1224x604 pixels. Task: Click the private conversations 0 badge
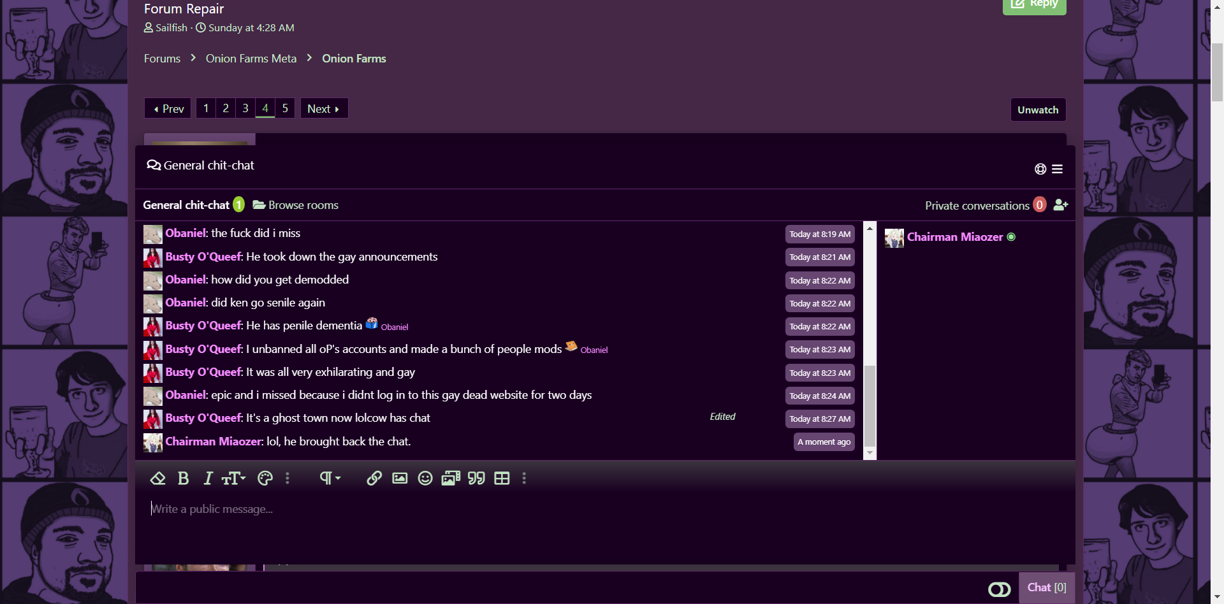pos(1040,205)
